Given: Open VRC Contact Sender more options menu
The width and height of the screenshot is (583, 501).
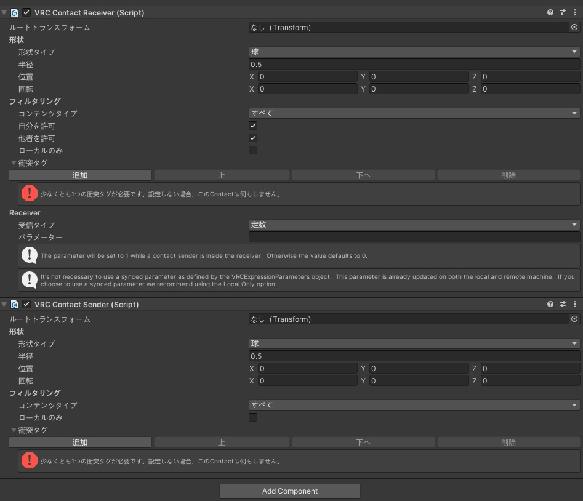Looking at the screenshot, I should 575,304.
